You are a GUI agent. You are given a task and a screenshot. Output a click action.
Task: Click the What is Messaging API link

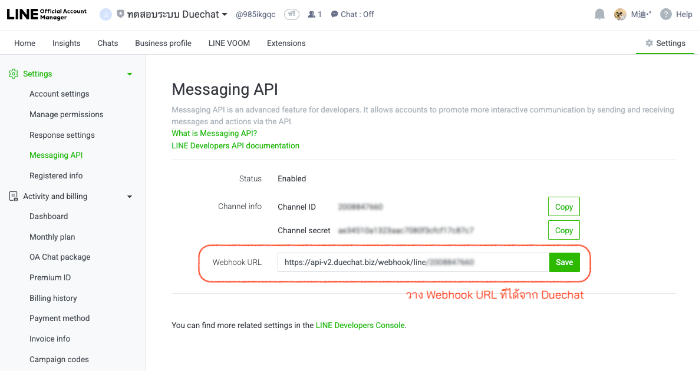(x=214, y=133)
